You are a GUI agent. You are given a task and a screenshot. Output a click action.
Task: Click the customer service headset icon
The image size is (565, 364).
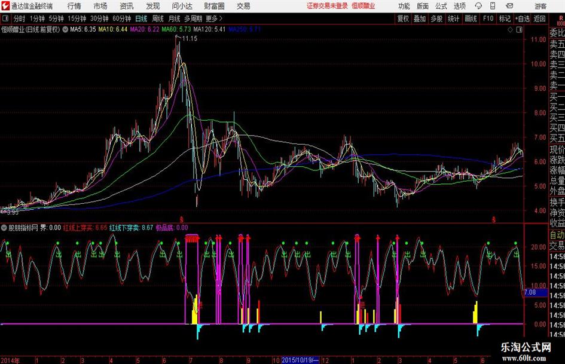point(478,6)
